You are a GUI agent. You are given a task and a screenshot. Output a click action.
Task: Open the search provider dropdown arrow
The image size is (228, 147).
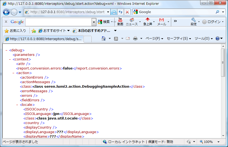[223, 12]
